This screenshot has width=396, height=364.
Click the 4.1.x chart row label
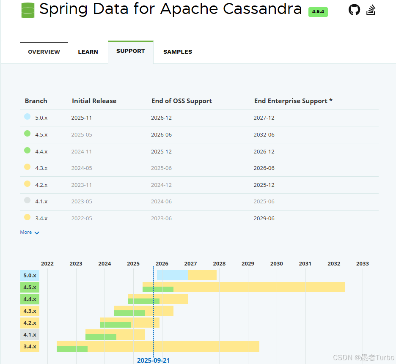(30, 335)
